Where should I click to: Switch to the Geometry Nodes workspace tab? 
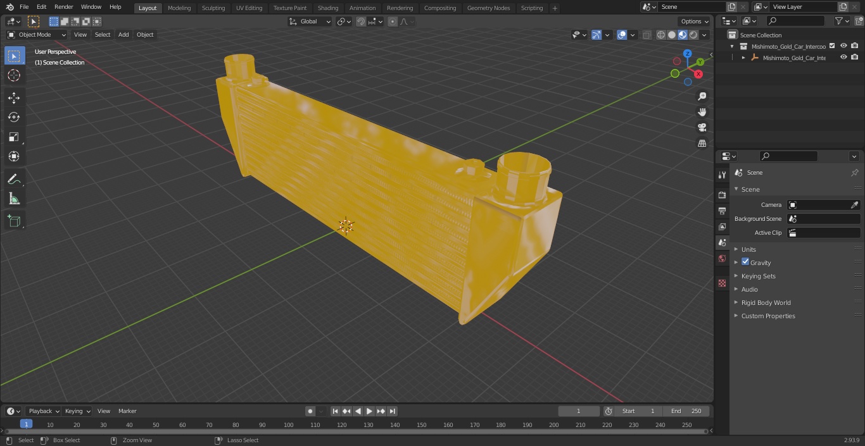point(488,8)
